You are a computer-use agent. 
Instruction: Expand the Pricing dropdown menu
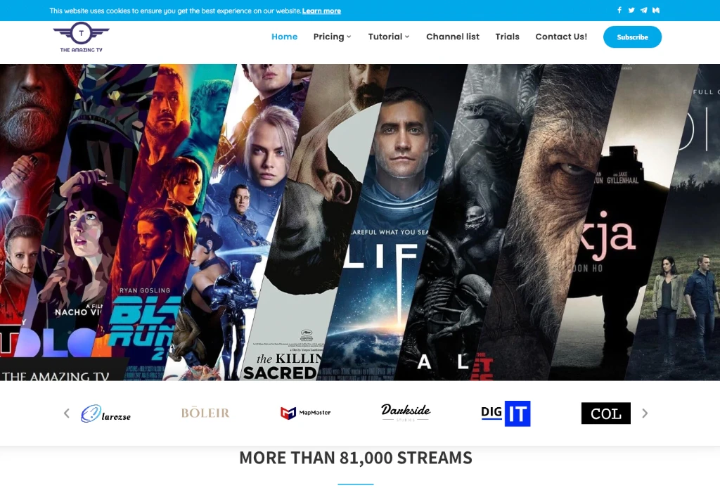pos(332,37)
